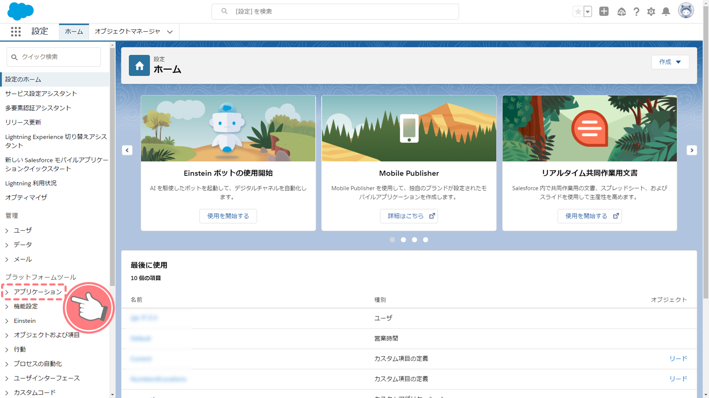The width and height of the screenshot is (709, 398).
Task: Select the first carousel page dot
Action: click(392, 240)
